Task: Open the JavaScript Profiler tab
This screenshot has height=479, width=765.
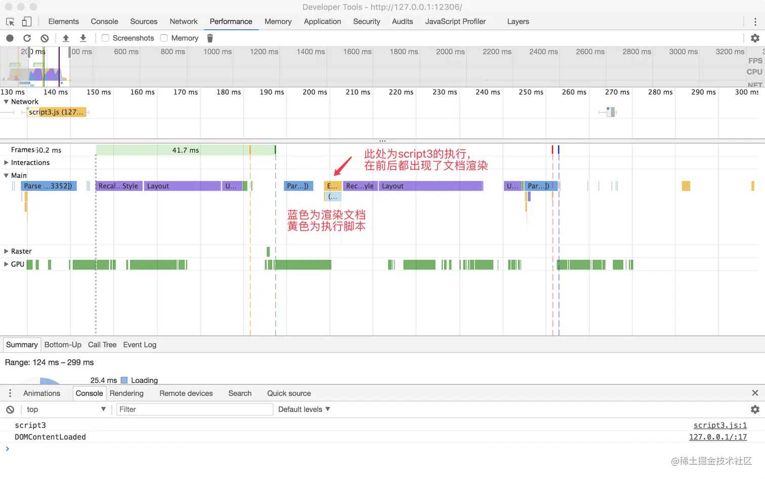Action: point(455,22)
